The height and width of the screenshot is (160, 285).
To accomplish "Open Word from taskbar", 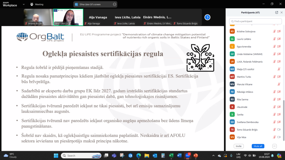I will (x=180, y=156).
